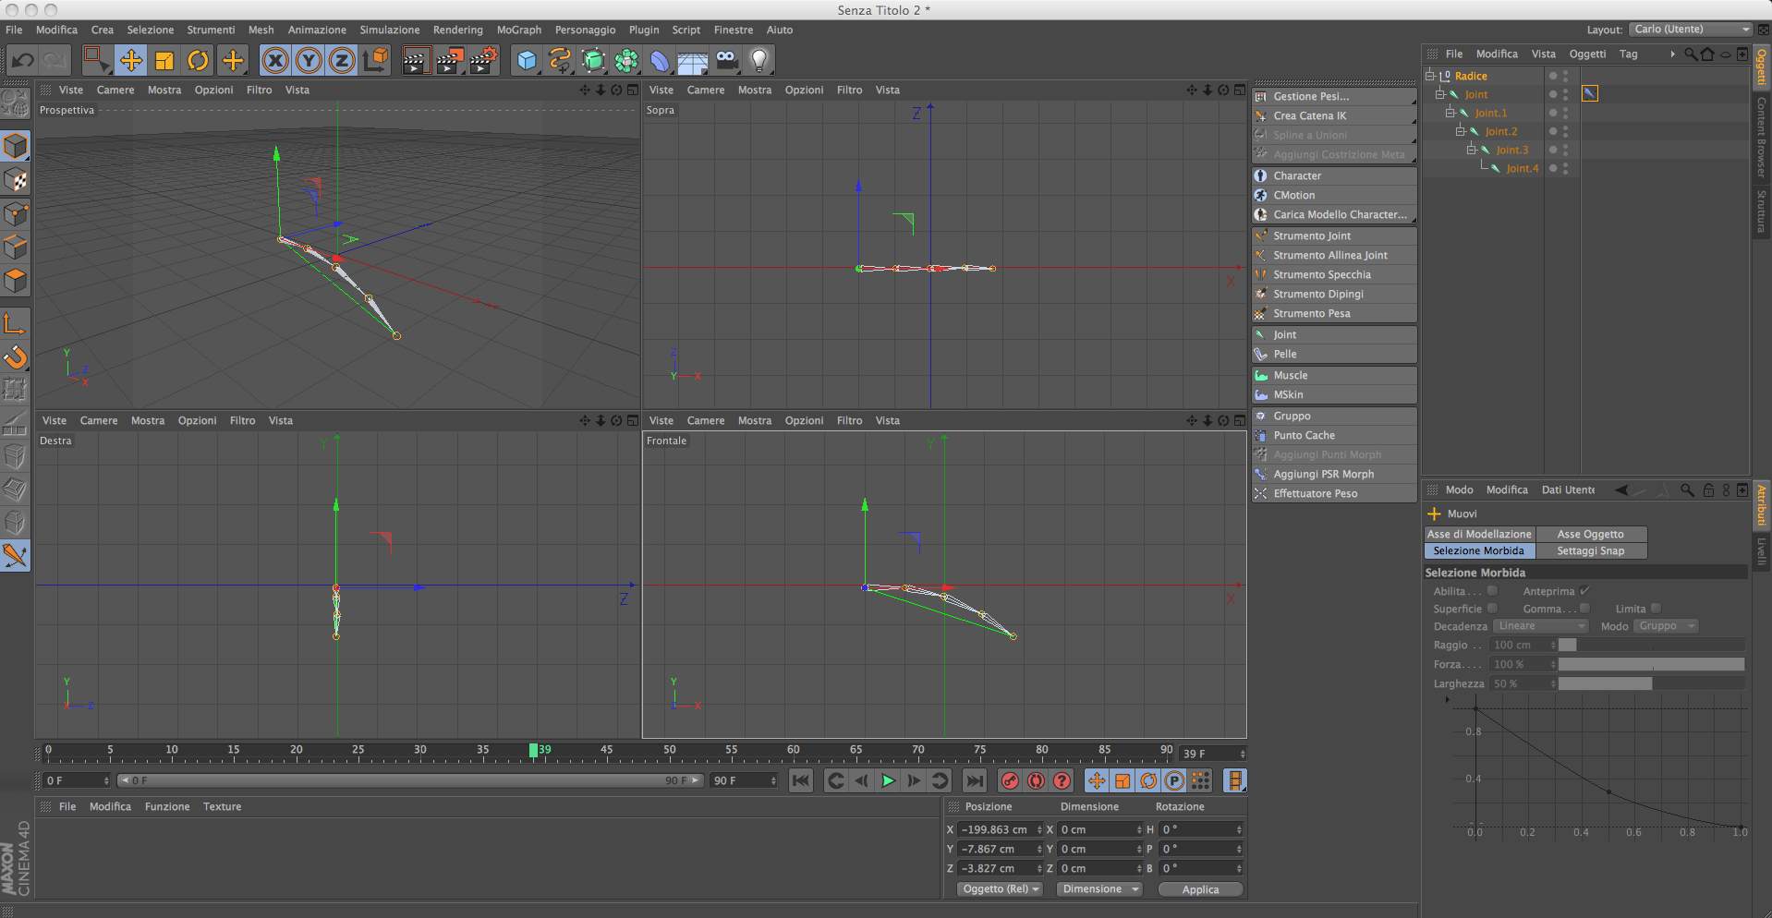Add a Camera object from the toolbar
Viewport: 1772px width, 918px height.
click(x=726, y=61)
